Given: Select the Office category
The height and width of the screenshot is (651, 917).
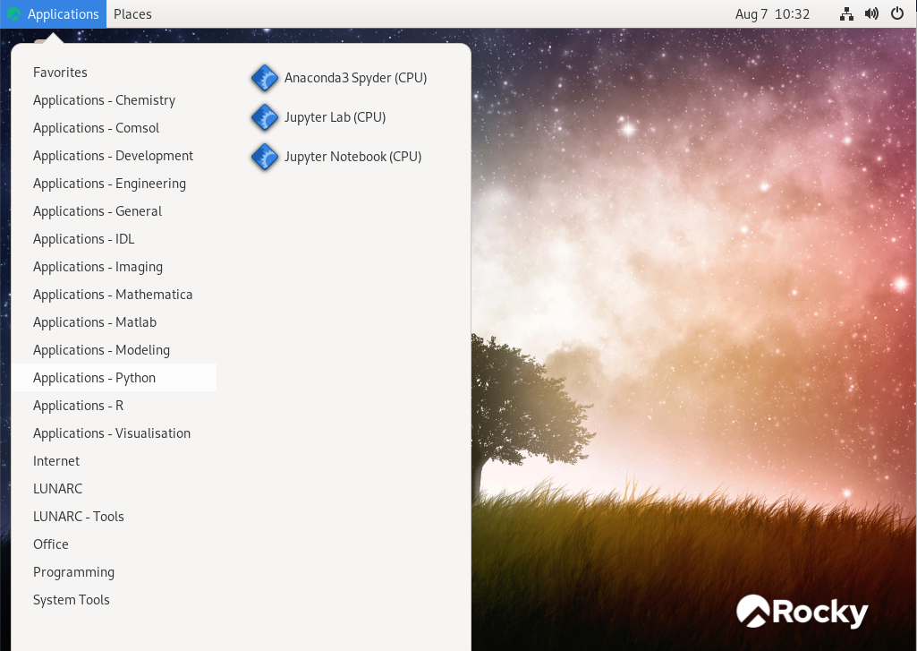Looking at the screenshot, I should (x=114, y=544).
